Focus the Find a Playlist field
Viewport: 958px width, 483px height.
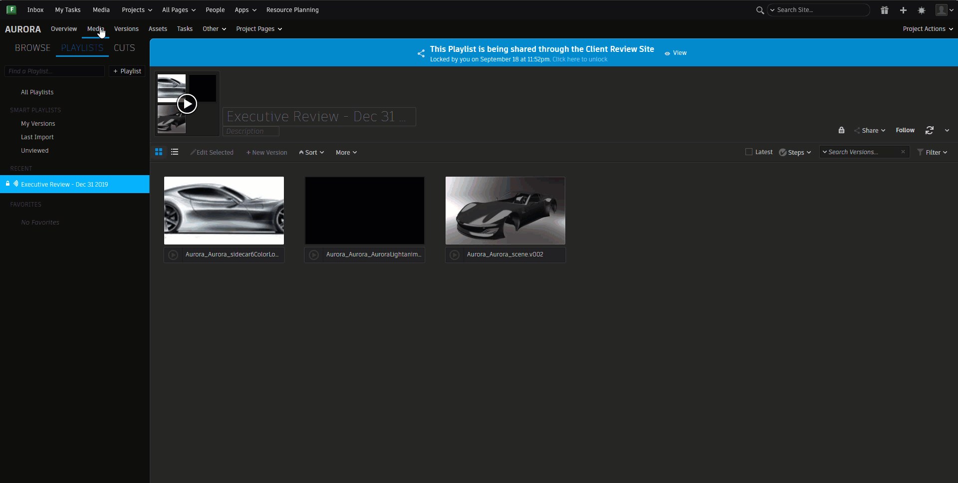point(55,71)
